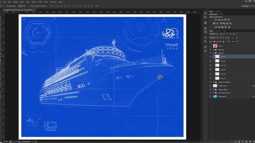Screen dimensions: 255x143
Task: Add a Black & White adjustment layer
Action: coord(221,23)
